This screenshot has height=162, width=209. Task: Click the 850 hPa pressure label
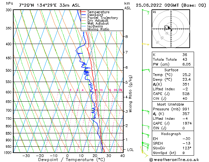pyautogui.click(x=9, y=133)
